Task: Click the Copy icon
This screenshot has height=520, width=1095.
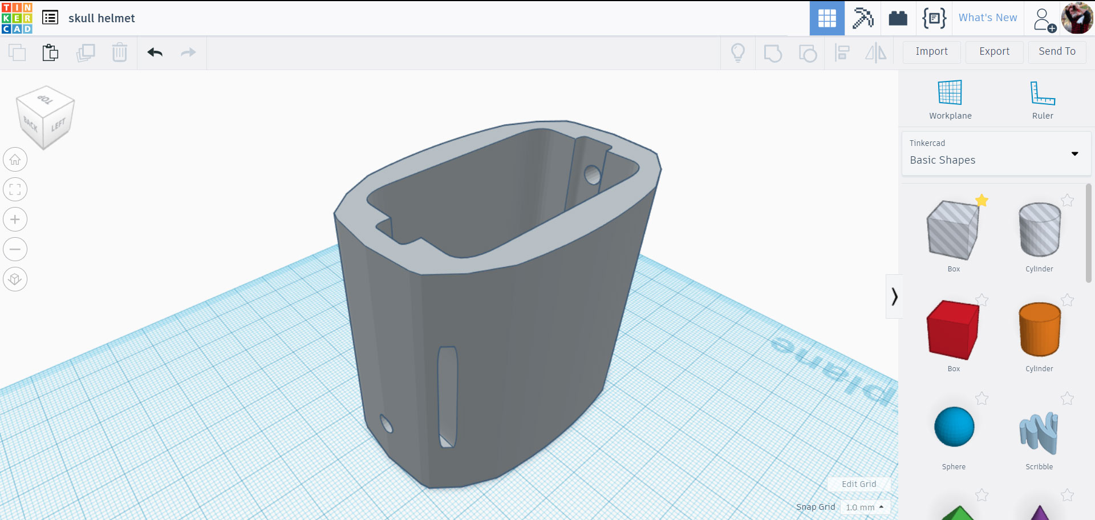Action: pos(17,52)
